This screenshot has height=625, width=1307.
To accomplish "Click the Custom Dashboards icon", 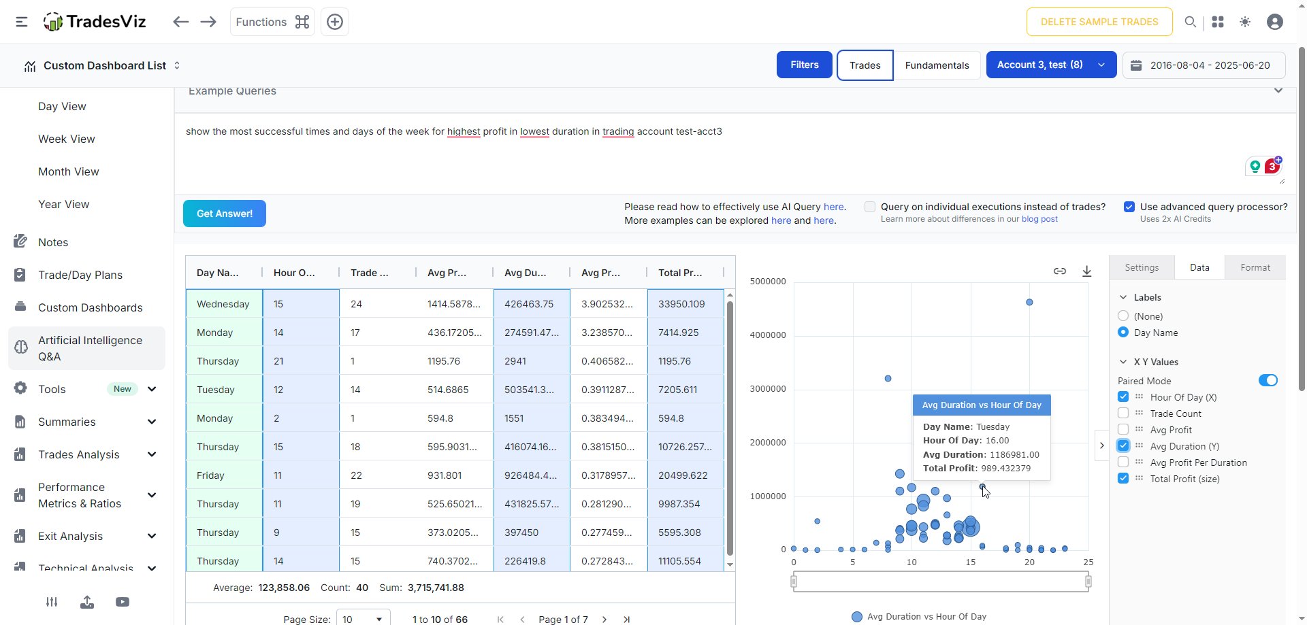I will point(20,307).
